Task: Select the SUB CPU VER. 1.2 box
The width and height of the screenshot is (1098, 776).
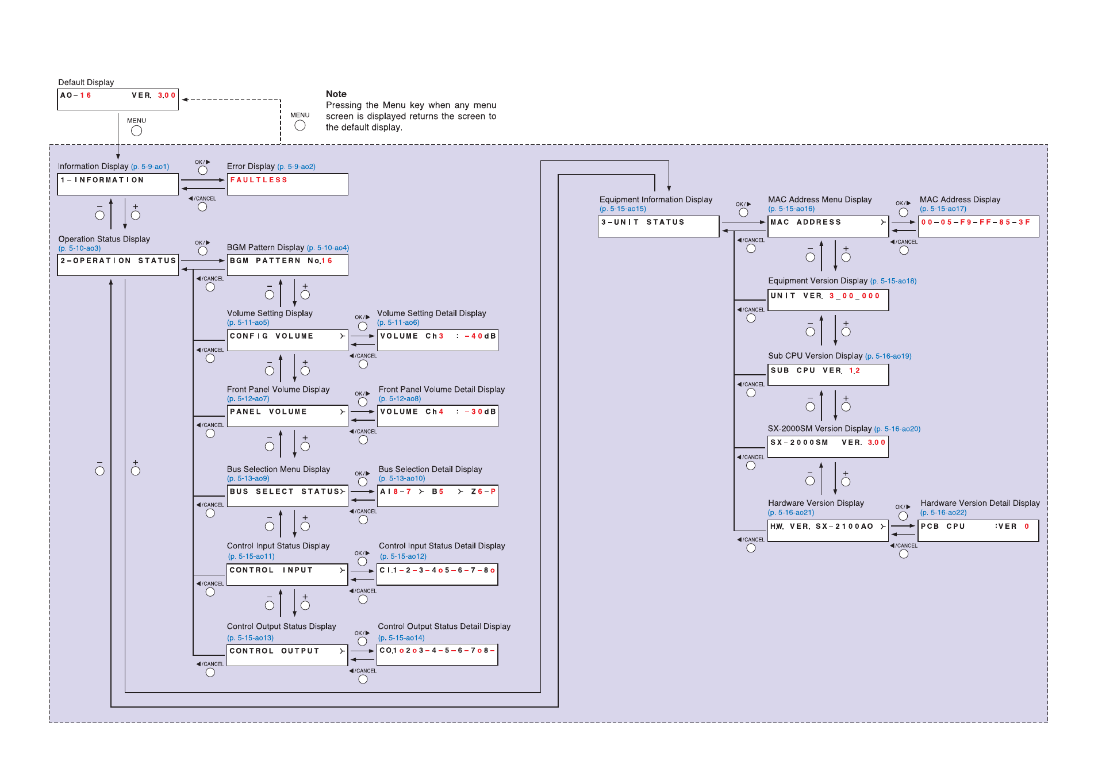Action: (x=828, y=375)
